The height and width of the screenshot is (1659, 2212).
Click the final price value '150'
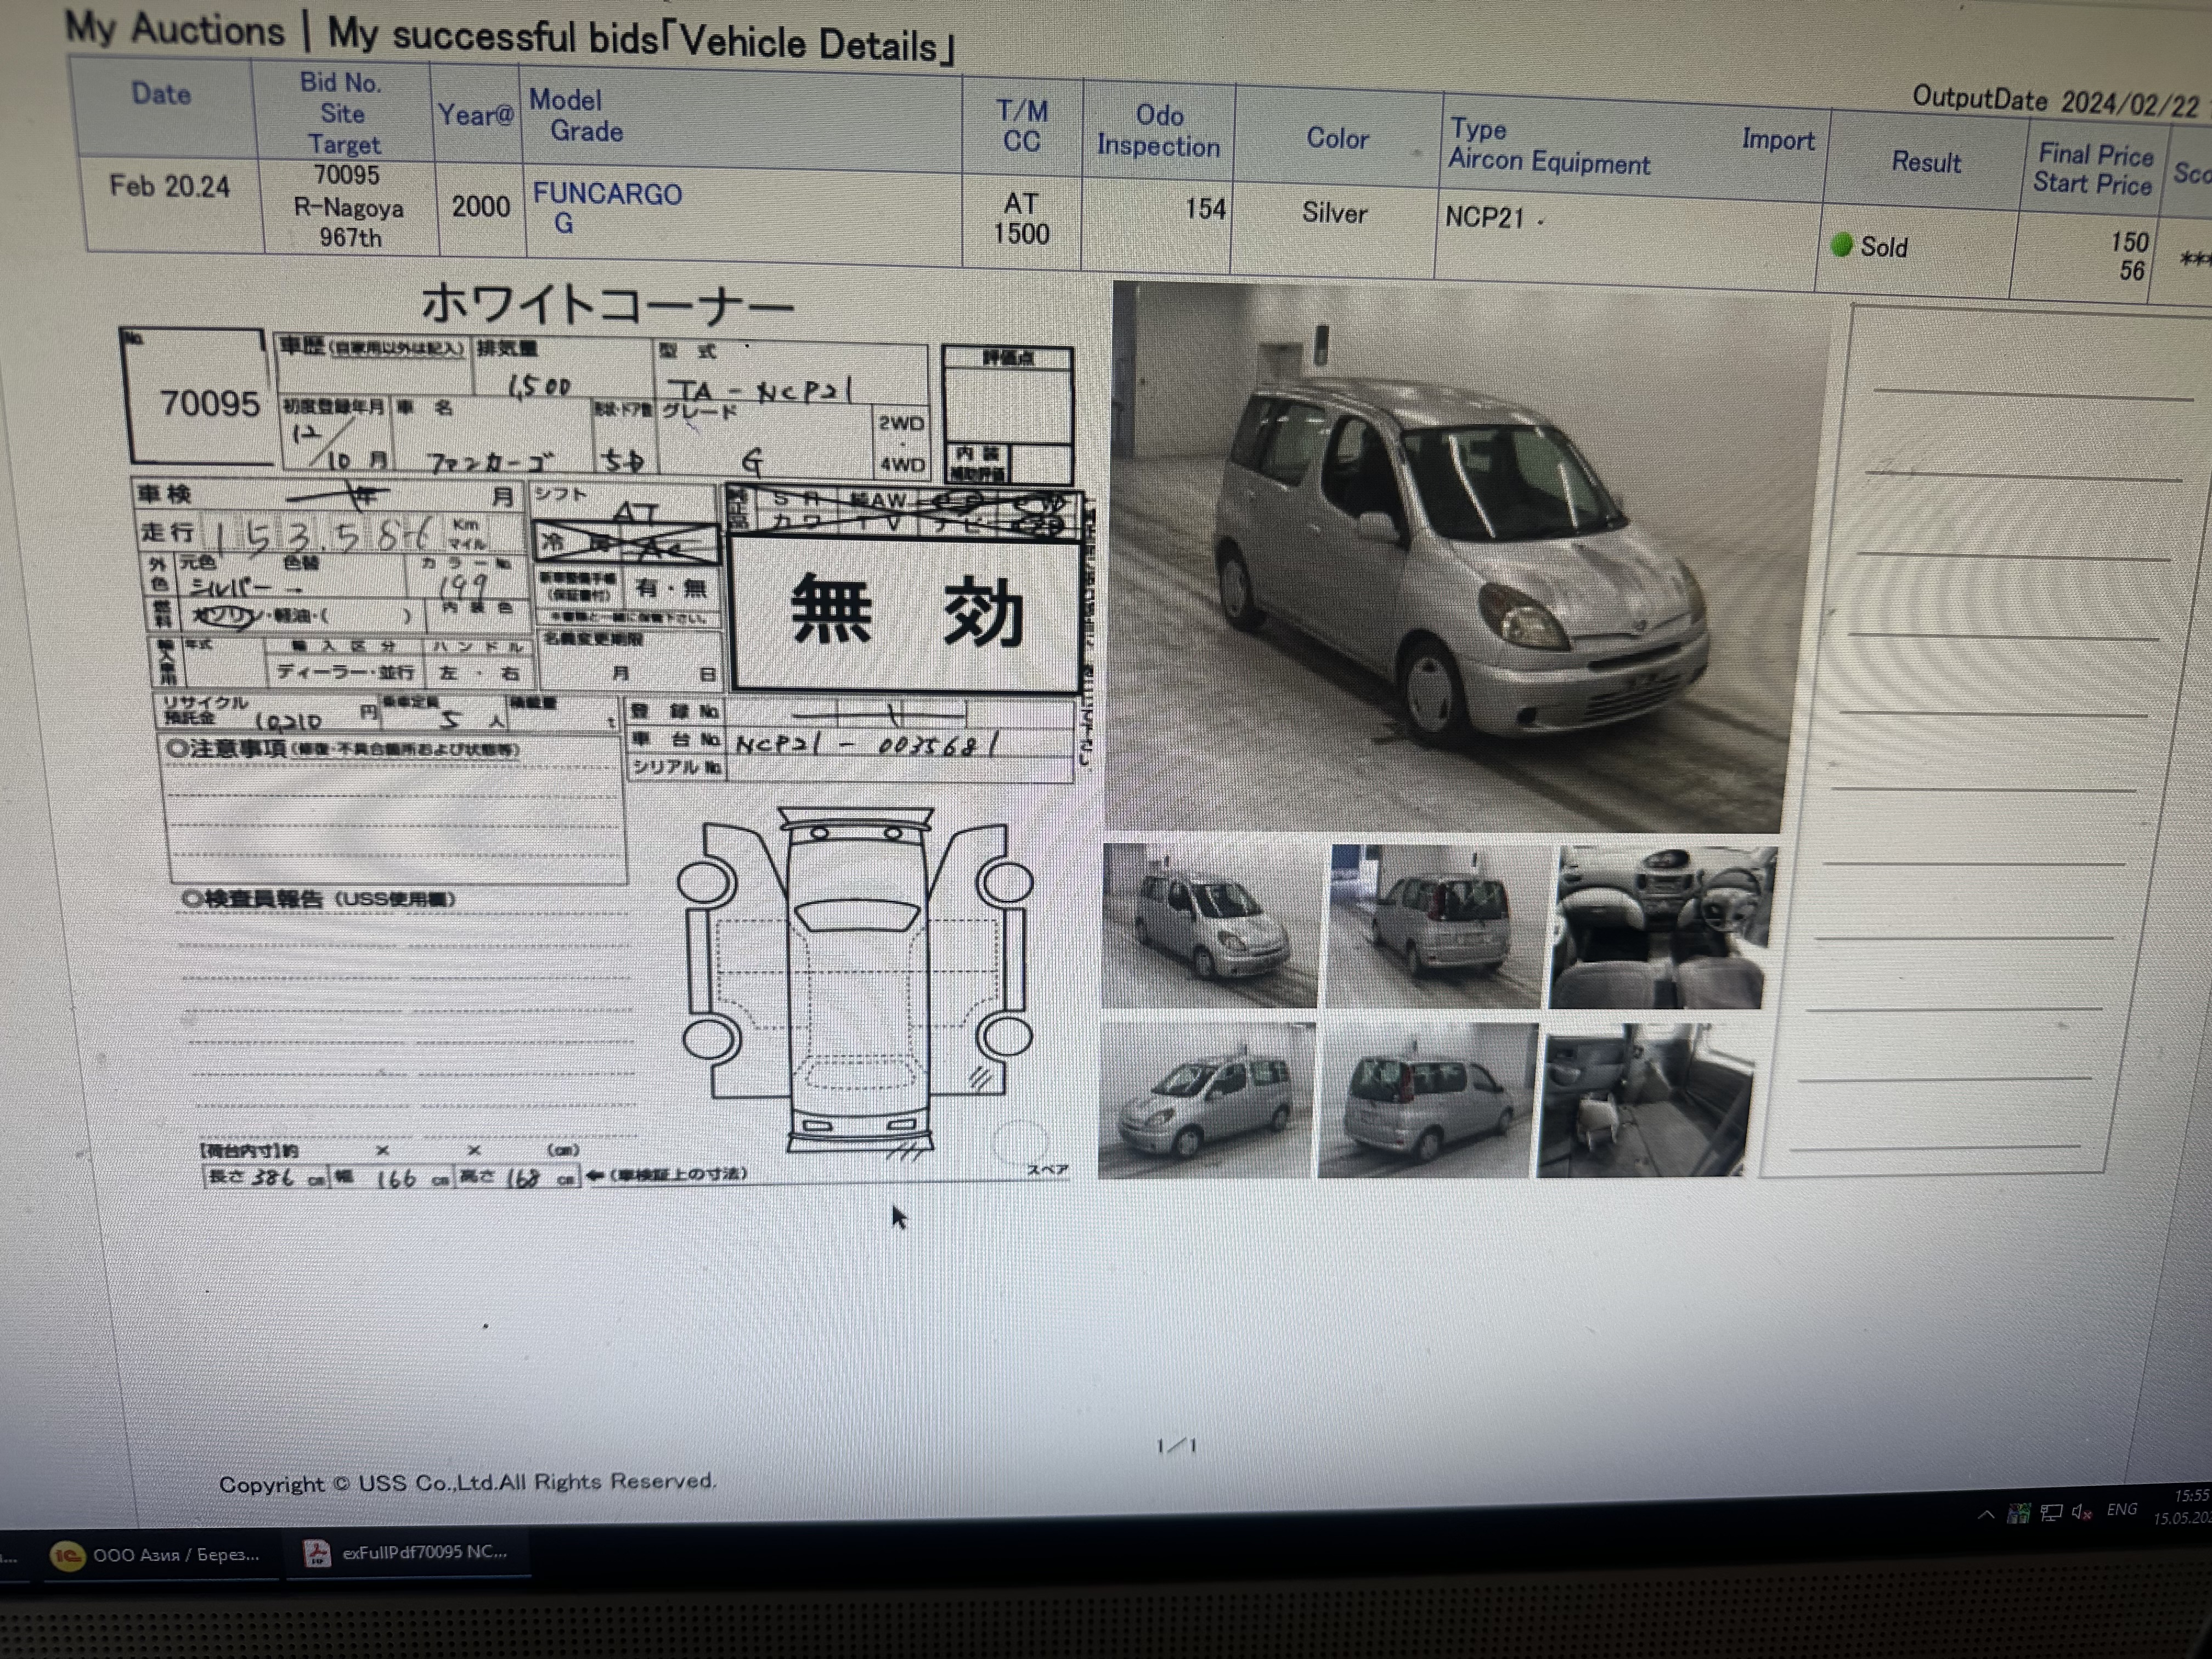[2129, 242]
